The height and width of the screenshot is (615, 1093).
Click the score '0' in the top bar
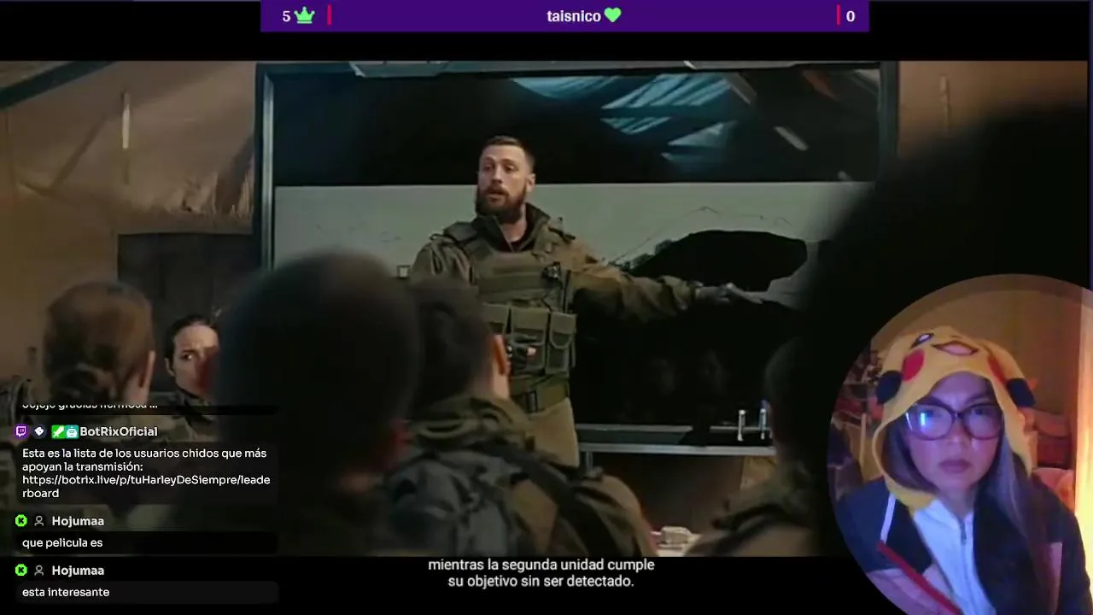click(x=850, y=15)
